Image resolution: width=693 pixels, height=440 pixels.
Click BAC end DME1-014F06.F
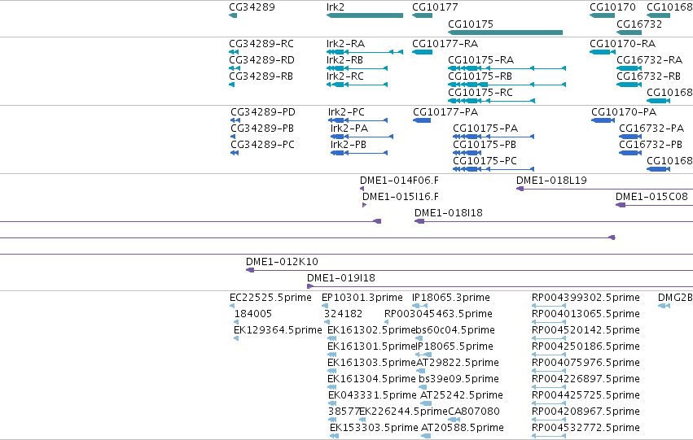[x=399, y=181]
